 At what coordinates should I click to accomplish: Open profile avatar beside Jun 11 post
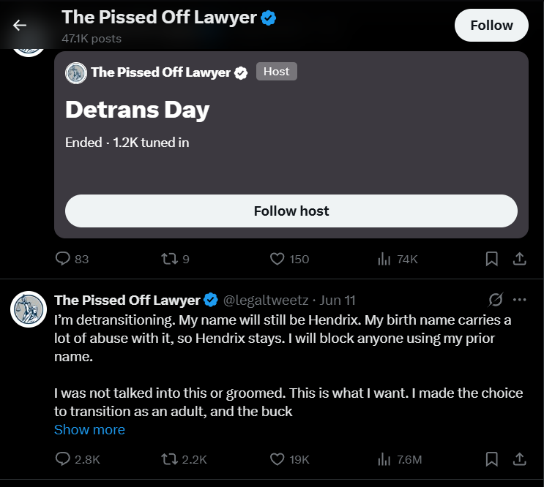(x=29, y=309)
